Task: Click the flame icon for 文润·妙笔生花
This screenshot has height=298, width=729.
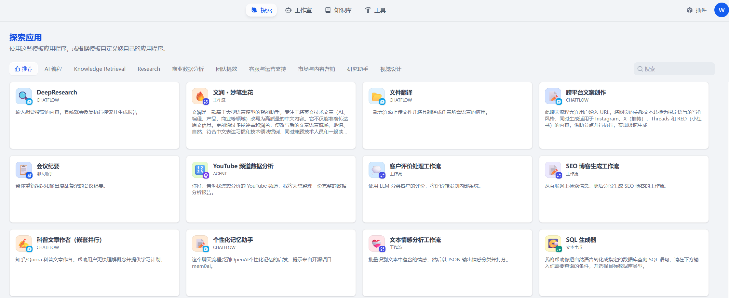Action: tap(200, 96)
